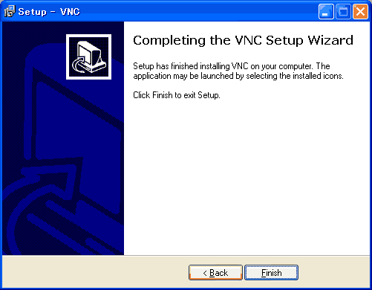Click the 'Setup - VNC' title bar text
This screenshot has height=290, width=372.
49,12
